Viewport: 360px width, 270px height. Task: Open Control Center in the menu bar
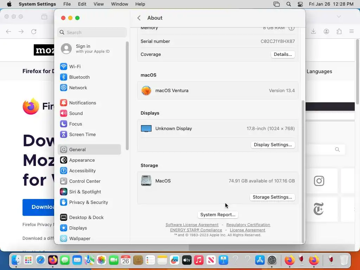pos(300,4)
